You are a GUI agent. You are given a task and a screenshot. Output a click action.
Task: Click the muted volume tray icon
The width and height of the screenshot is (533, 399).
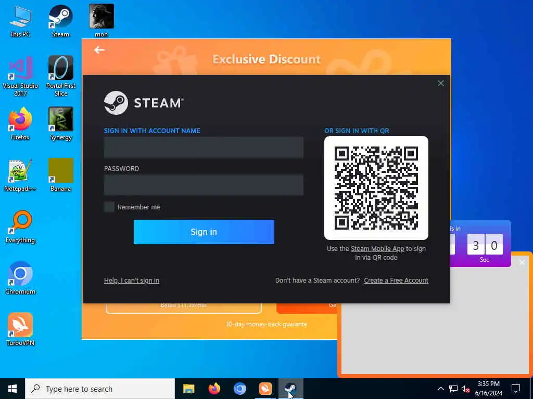point(466,389)
